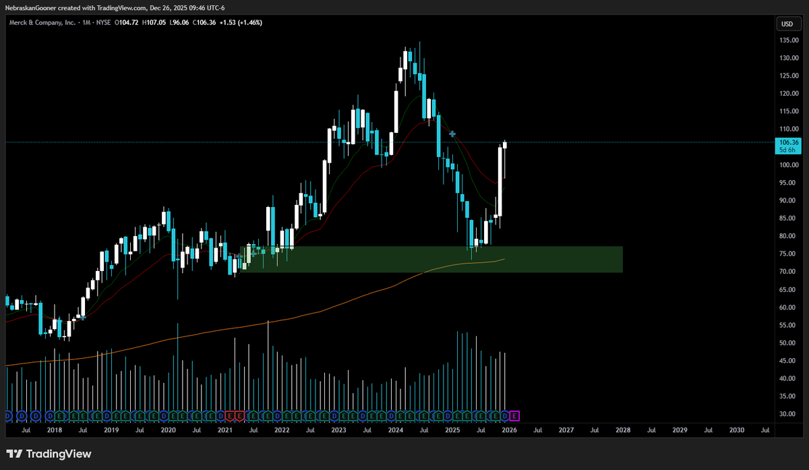Screen dimensions: 809x470
Task: Click the 115.00 price axis label
Action: point(789,111)
